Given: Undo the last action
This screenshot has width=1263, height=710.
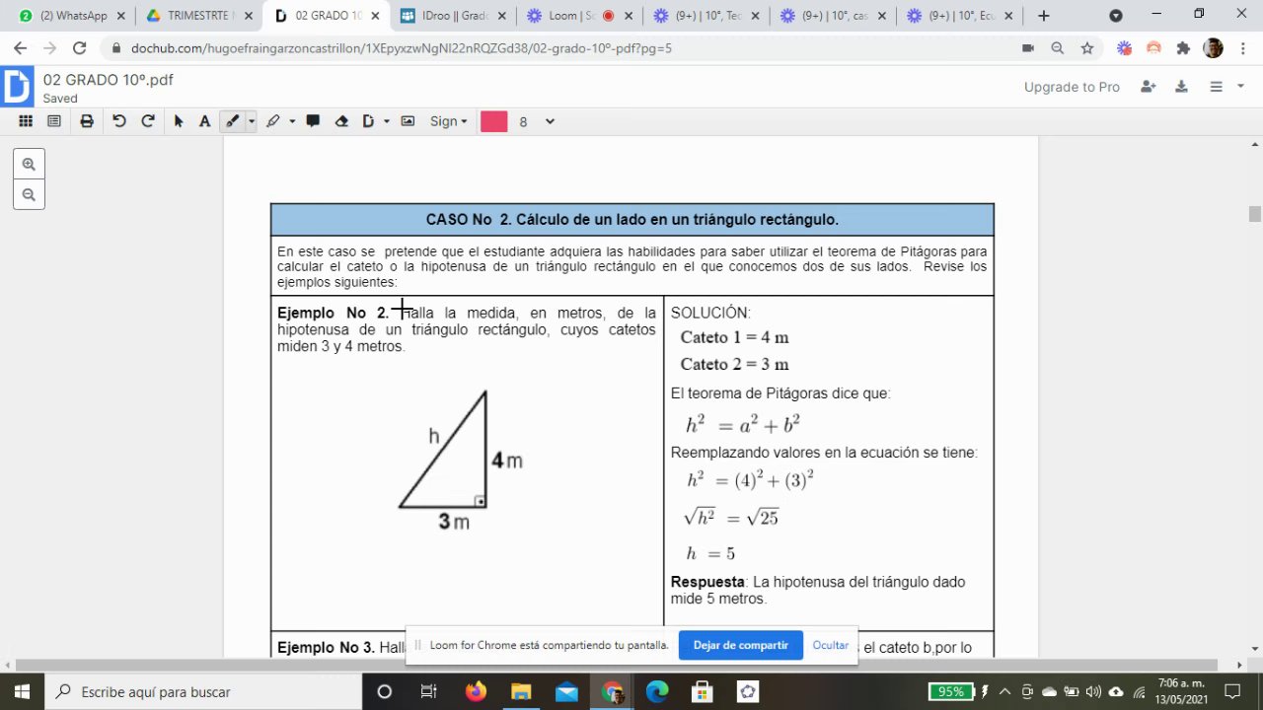Looking at the screenshot, I should click(119, 121).
